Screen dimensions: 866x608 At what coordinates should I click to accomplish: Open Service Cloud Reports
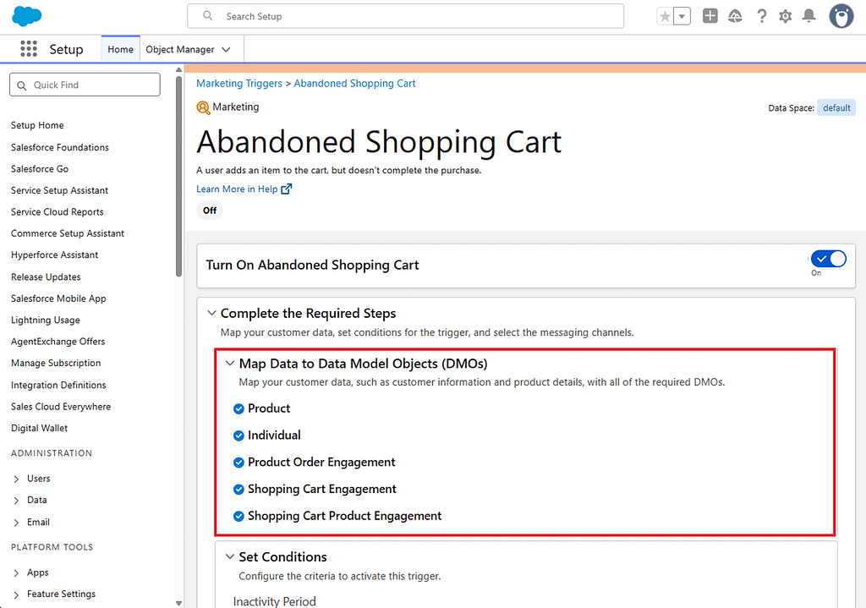(x=57, y=212)
